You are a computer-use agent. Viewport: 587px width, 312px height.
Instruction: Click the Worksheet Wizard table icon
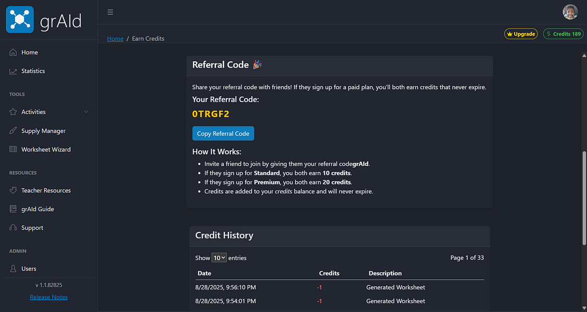13,150
